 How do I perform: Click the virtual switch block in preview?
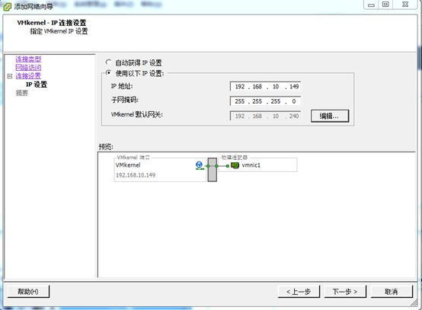point(212,170)
